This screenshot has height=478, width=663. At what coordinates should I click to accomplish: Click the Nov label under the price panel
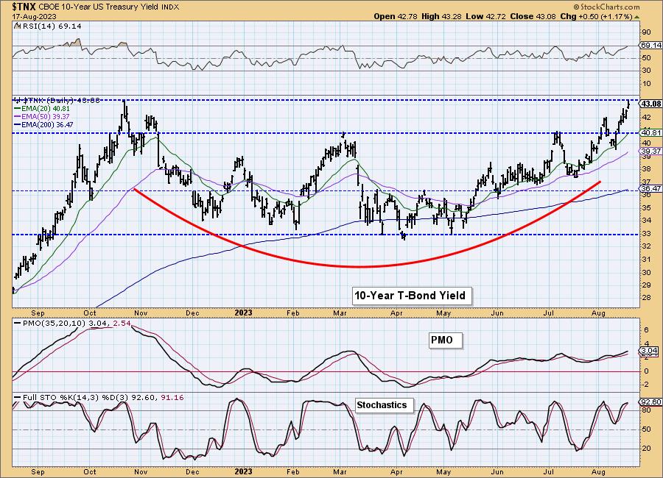[x=141, y=313]
